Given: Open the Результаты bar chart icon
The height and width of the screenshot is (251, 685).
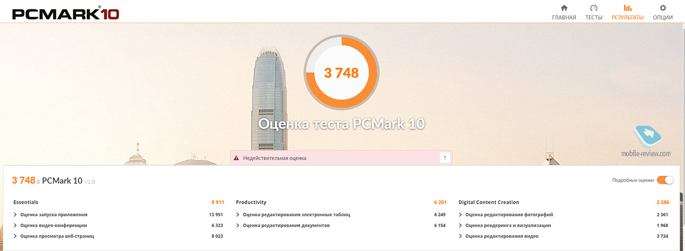Looking at the screenshot, I should point(627,8).
